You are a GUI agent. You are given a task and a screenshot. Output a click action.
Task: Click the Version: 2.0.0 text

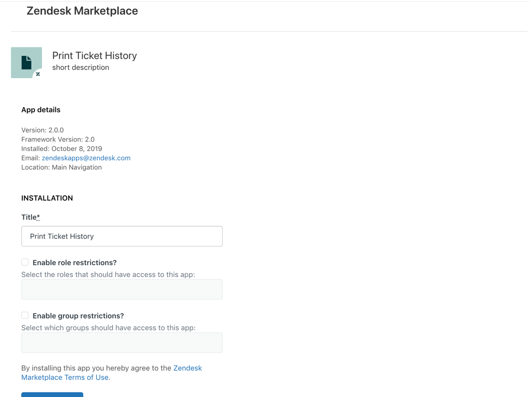point(42,130)
